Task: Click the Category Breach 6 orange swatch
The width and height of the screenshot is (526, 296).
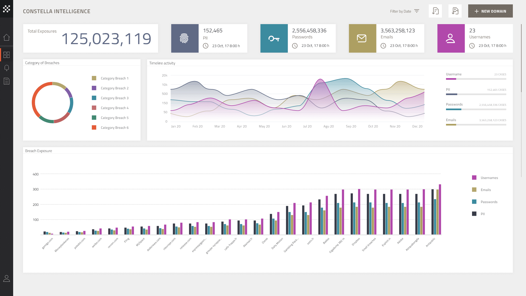Action: click(x=94, y=127)
